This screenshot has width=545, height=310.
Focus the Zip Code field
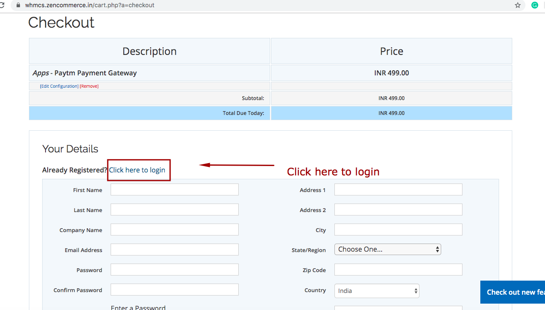(x=398, y=270)
